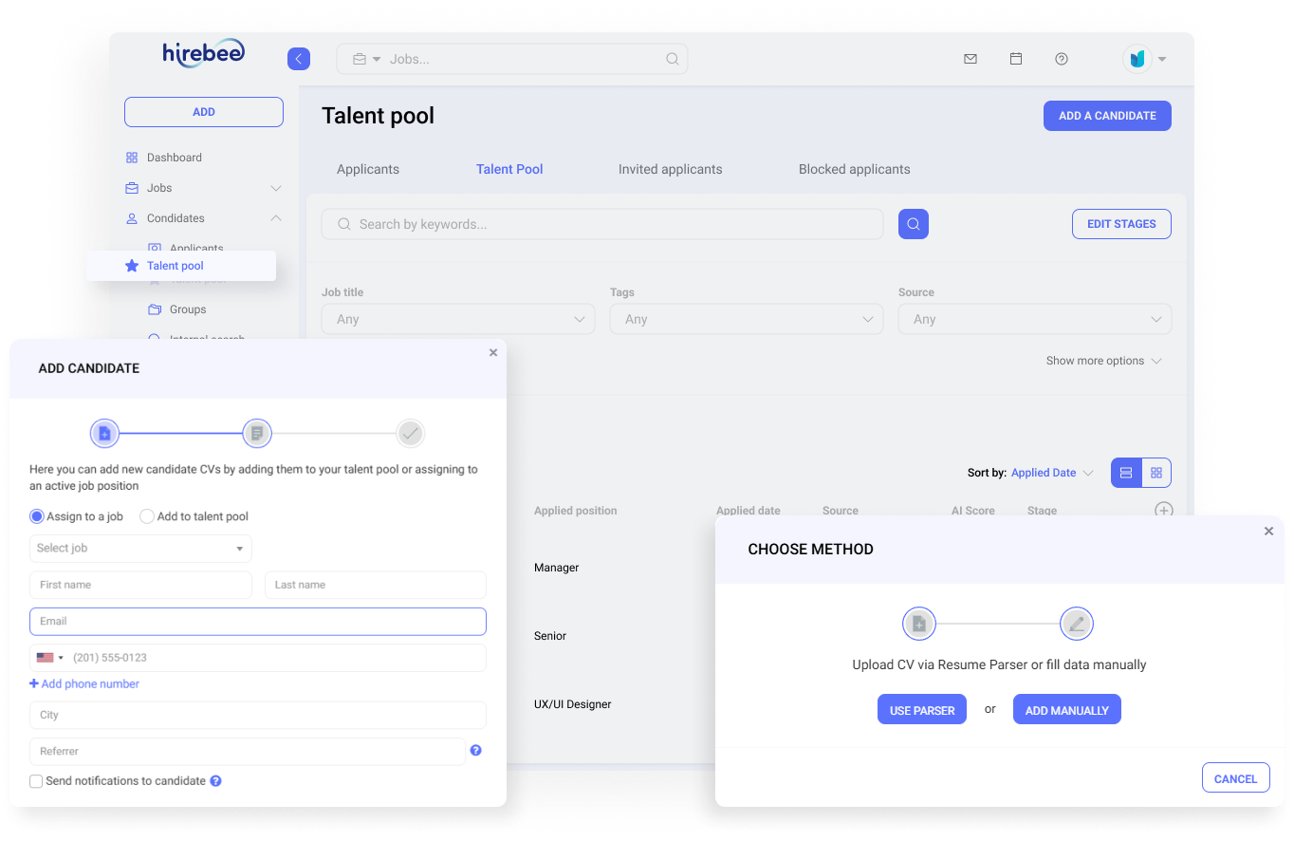Switch to grid view beside Sort by
1294x841 pixels.
1156,472
